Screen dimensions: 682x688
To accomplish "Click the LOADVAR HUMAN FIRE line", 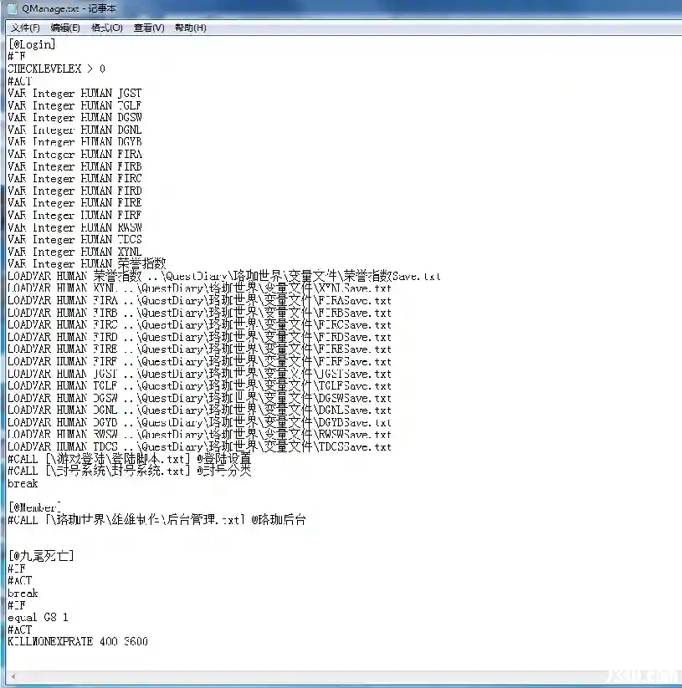I will [x=199, y=349].
